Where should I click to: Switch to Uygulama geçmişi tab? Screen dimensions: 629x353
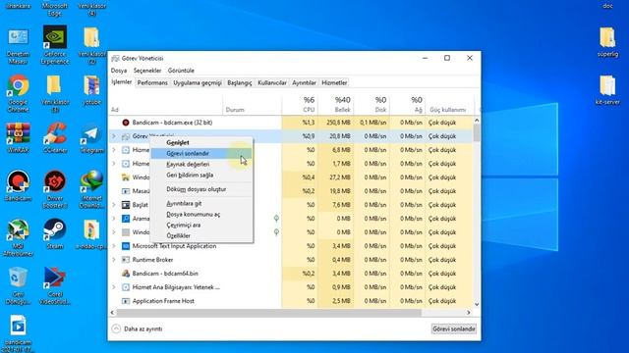click(x=197, y=82)
